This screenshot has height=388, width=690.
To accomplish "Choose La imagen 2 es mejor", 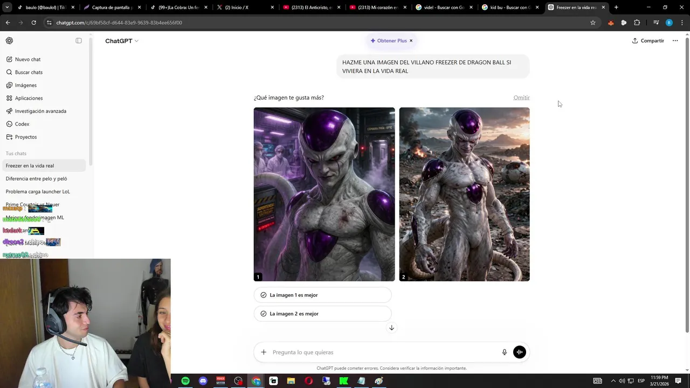I will click(322, 314).
